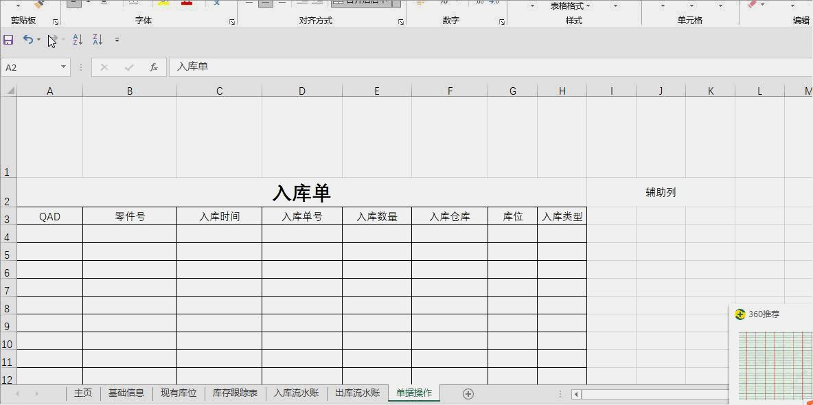Sort ascending with the AZ icon
Screen dimensions: 813x405
point(76,39)
